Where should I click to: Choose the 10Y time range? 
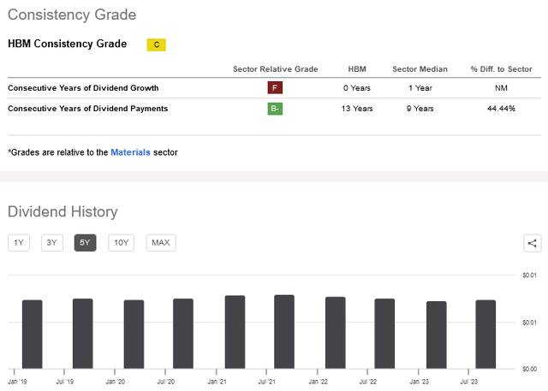[122, 243]
